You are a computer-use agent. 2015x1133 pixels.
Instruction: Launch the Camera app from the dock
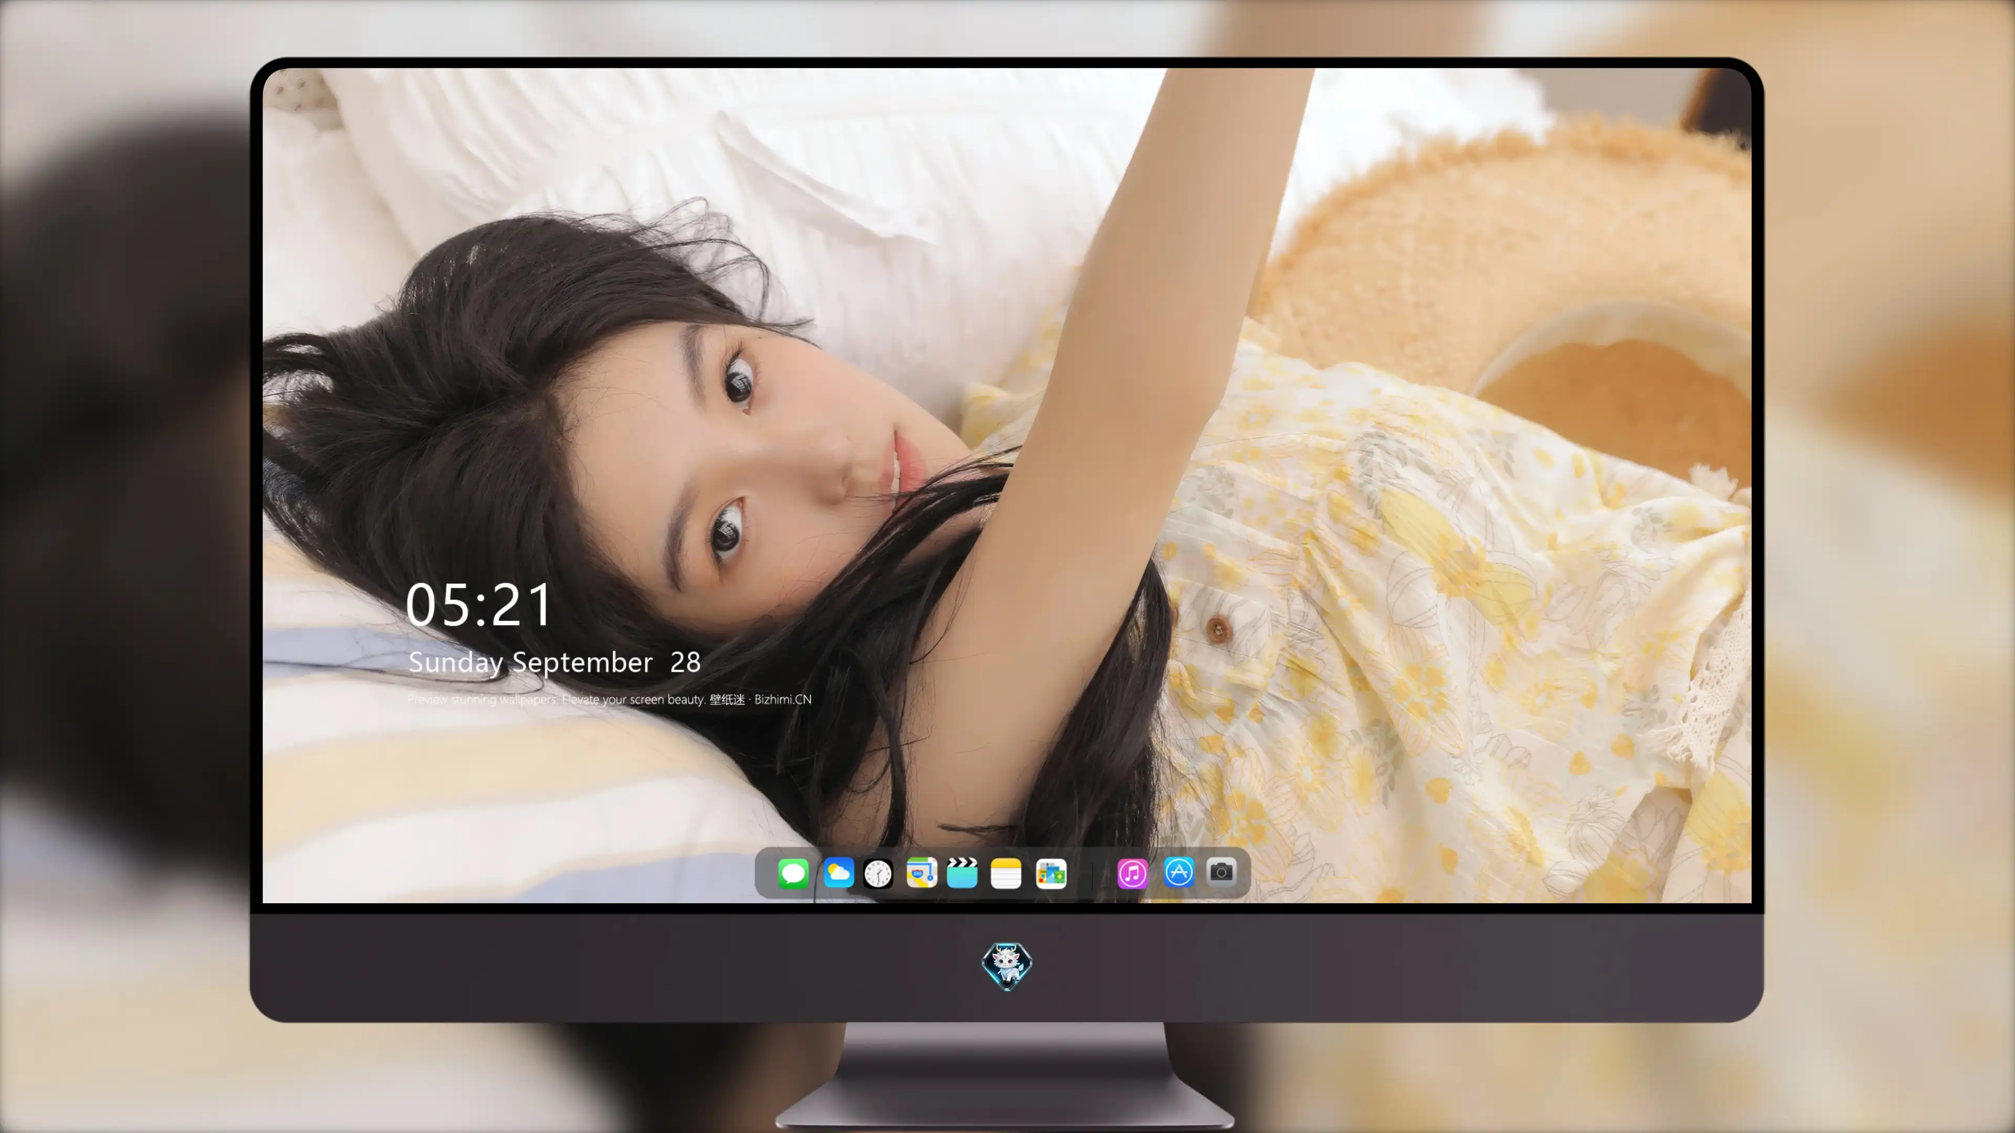click(1221, 871)
